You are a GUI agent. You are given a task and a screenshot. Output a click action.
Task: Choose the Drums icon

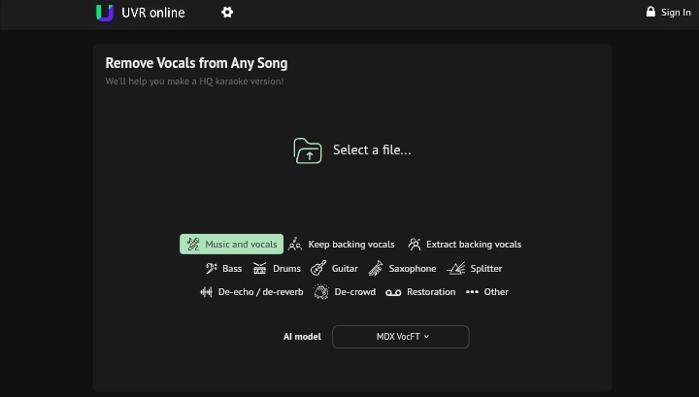[x=259, y=268]
